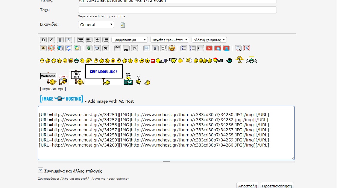The height and width of the screenshot is (188, 337).
Task: Insert the question mark smiley
Action: coord(136,61)
